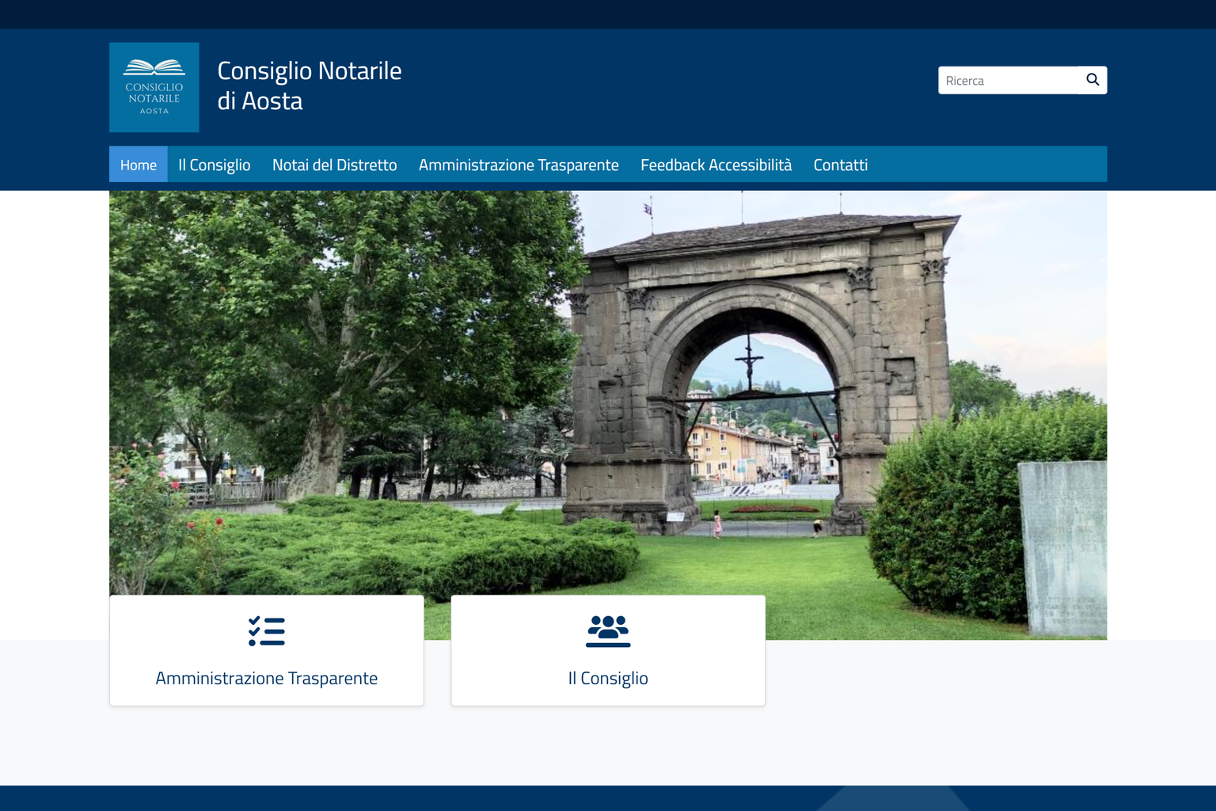
Task: Select Notai del Distretto menu item
Action: 334,165
